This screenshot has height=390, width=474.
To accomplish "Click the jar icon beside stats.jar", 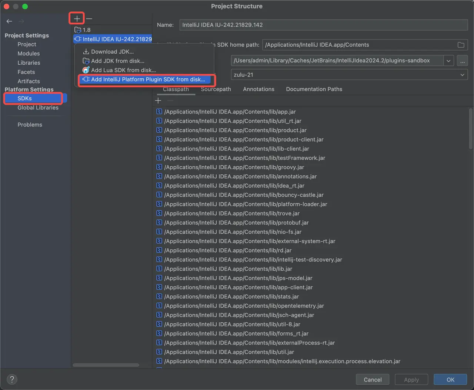I will [159, 296].
